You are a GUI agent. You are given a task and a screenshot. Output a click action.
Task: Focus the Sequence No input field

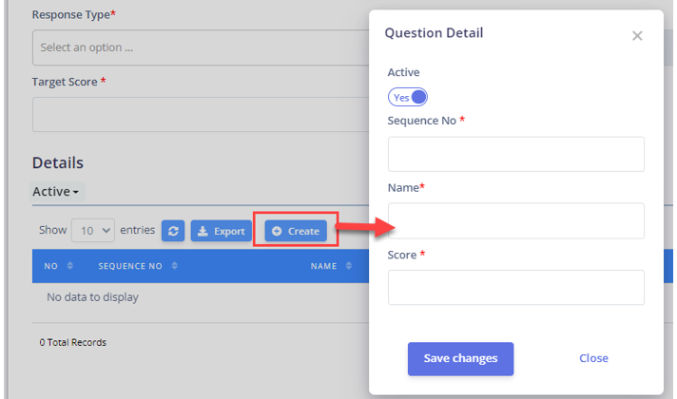coord(516,154)
